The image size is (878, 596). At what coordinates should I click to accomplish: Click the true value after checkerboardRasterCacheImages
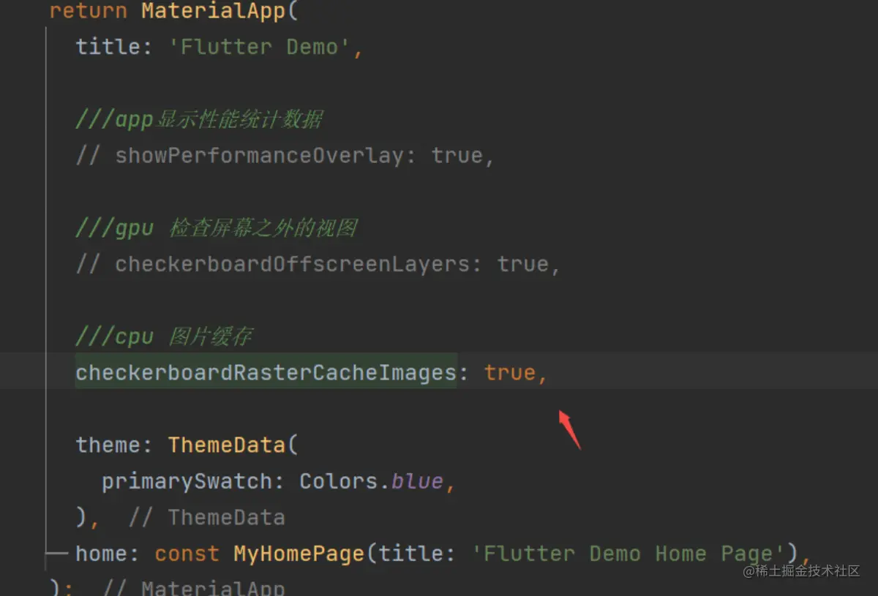[510, 372]
